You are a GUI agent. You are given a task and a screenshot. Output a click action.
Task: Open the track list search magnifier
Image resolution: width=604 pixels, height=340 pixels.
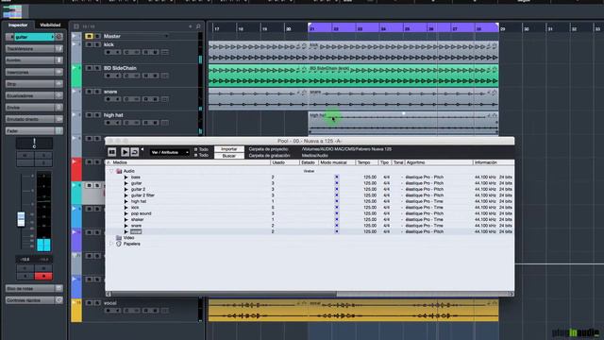coord(198,26)
